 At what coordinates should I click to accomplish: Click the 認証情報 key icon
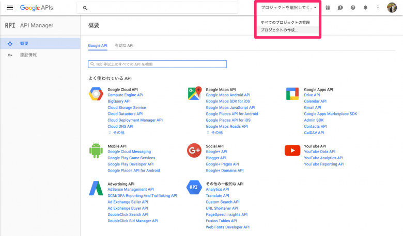pos(10,55)
